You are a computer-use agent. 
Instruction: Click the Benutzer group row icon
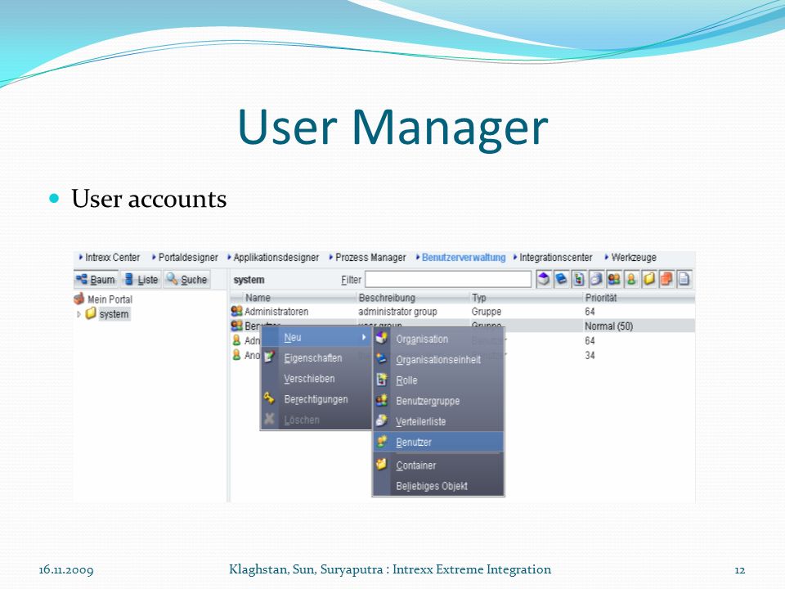[x=237, y=326]
